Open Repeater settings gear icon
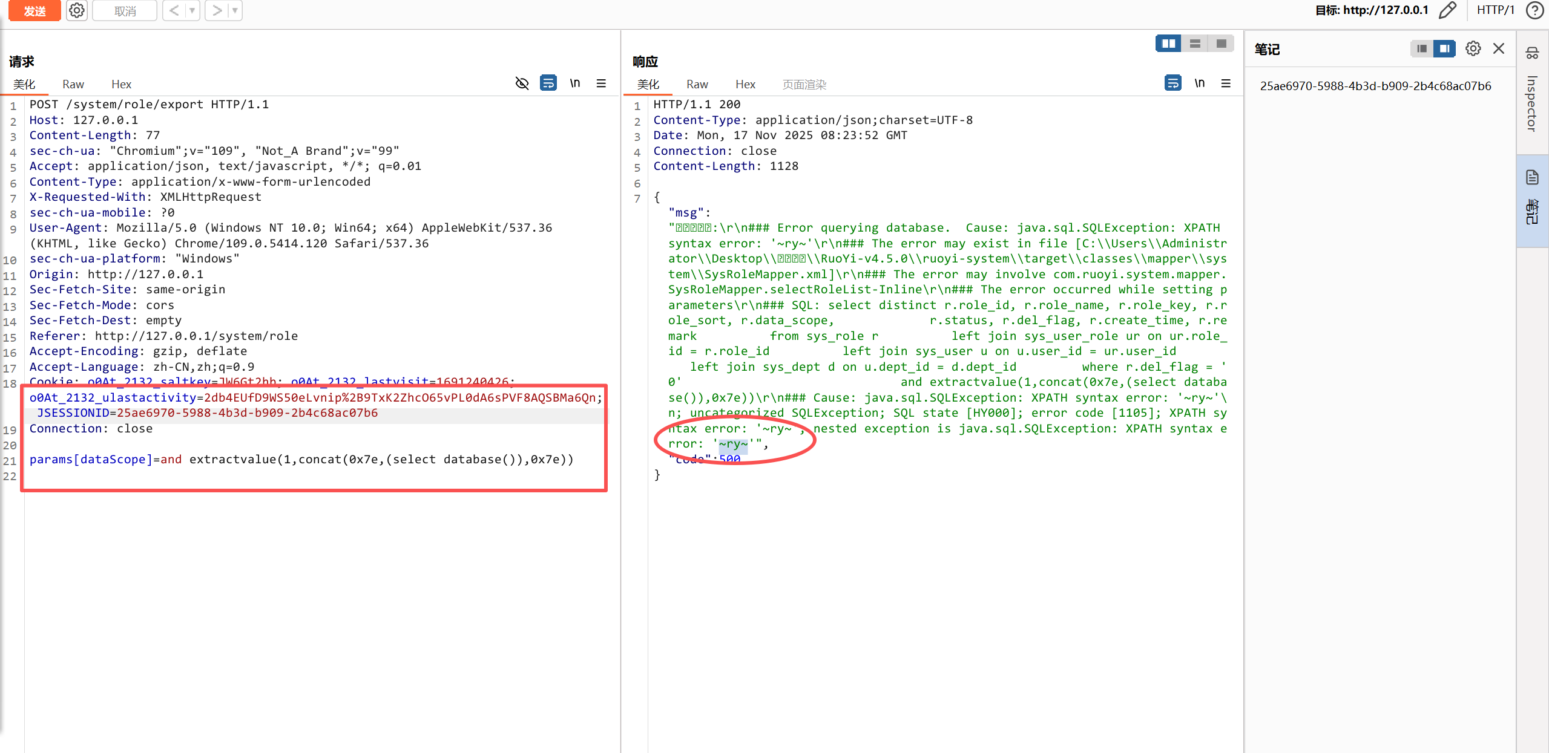Screen dimensions: 1549x753 click(77, 10)
